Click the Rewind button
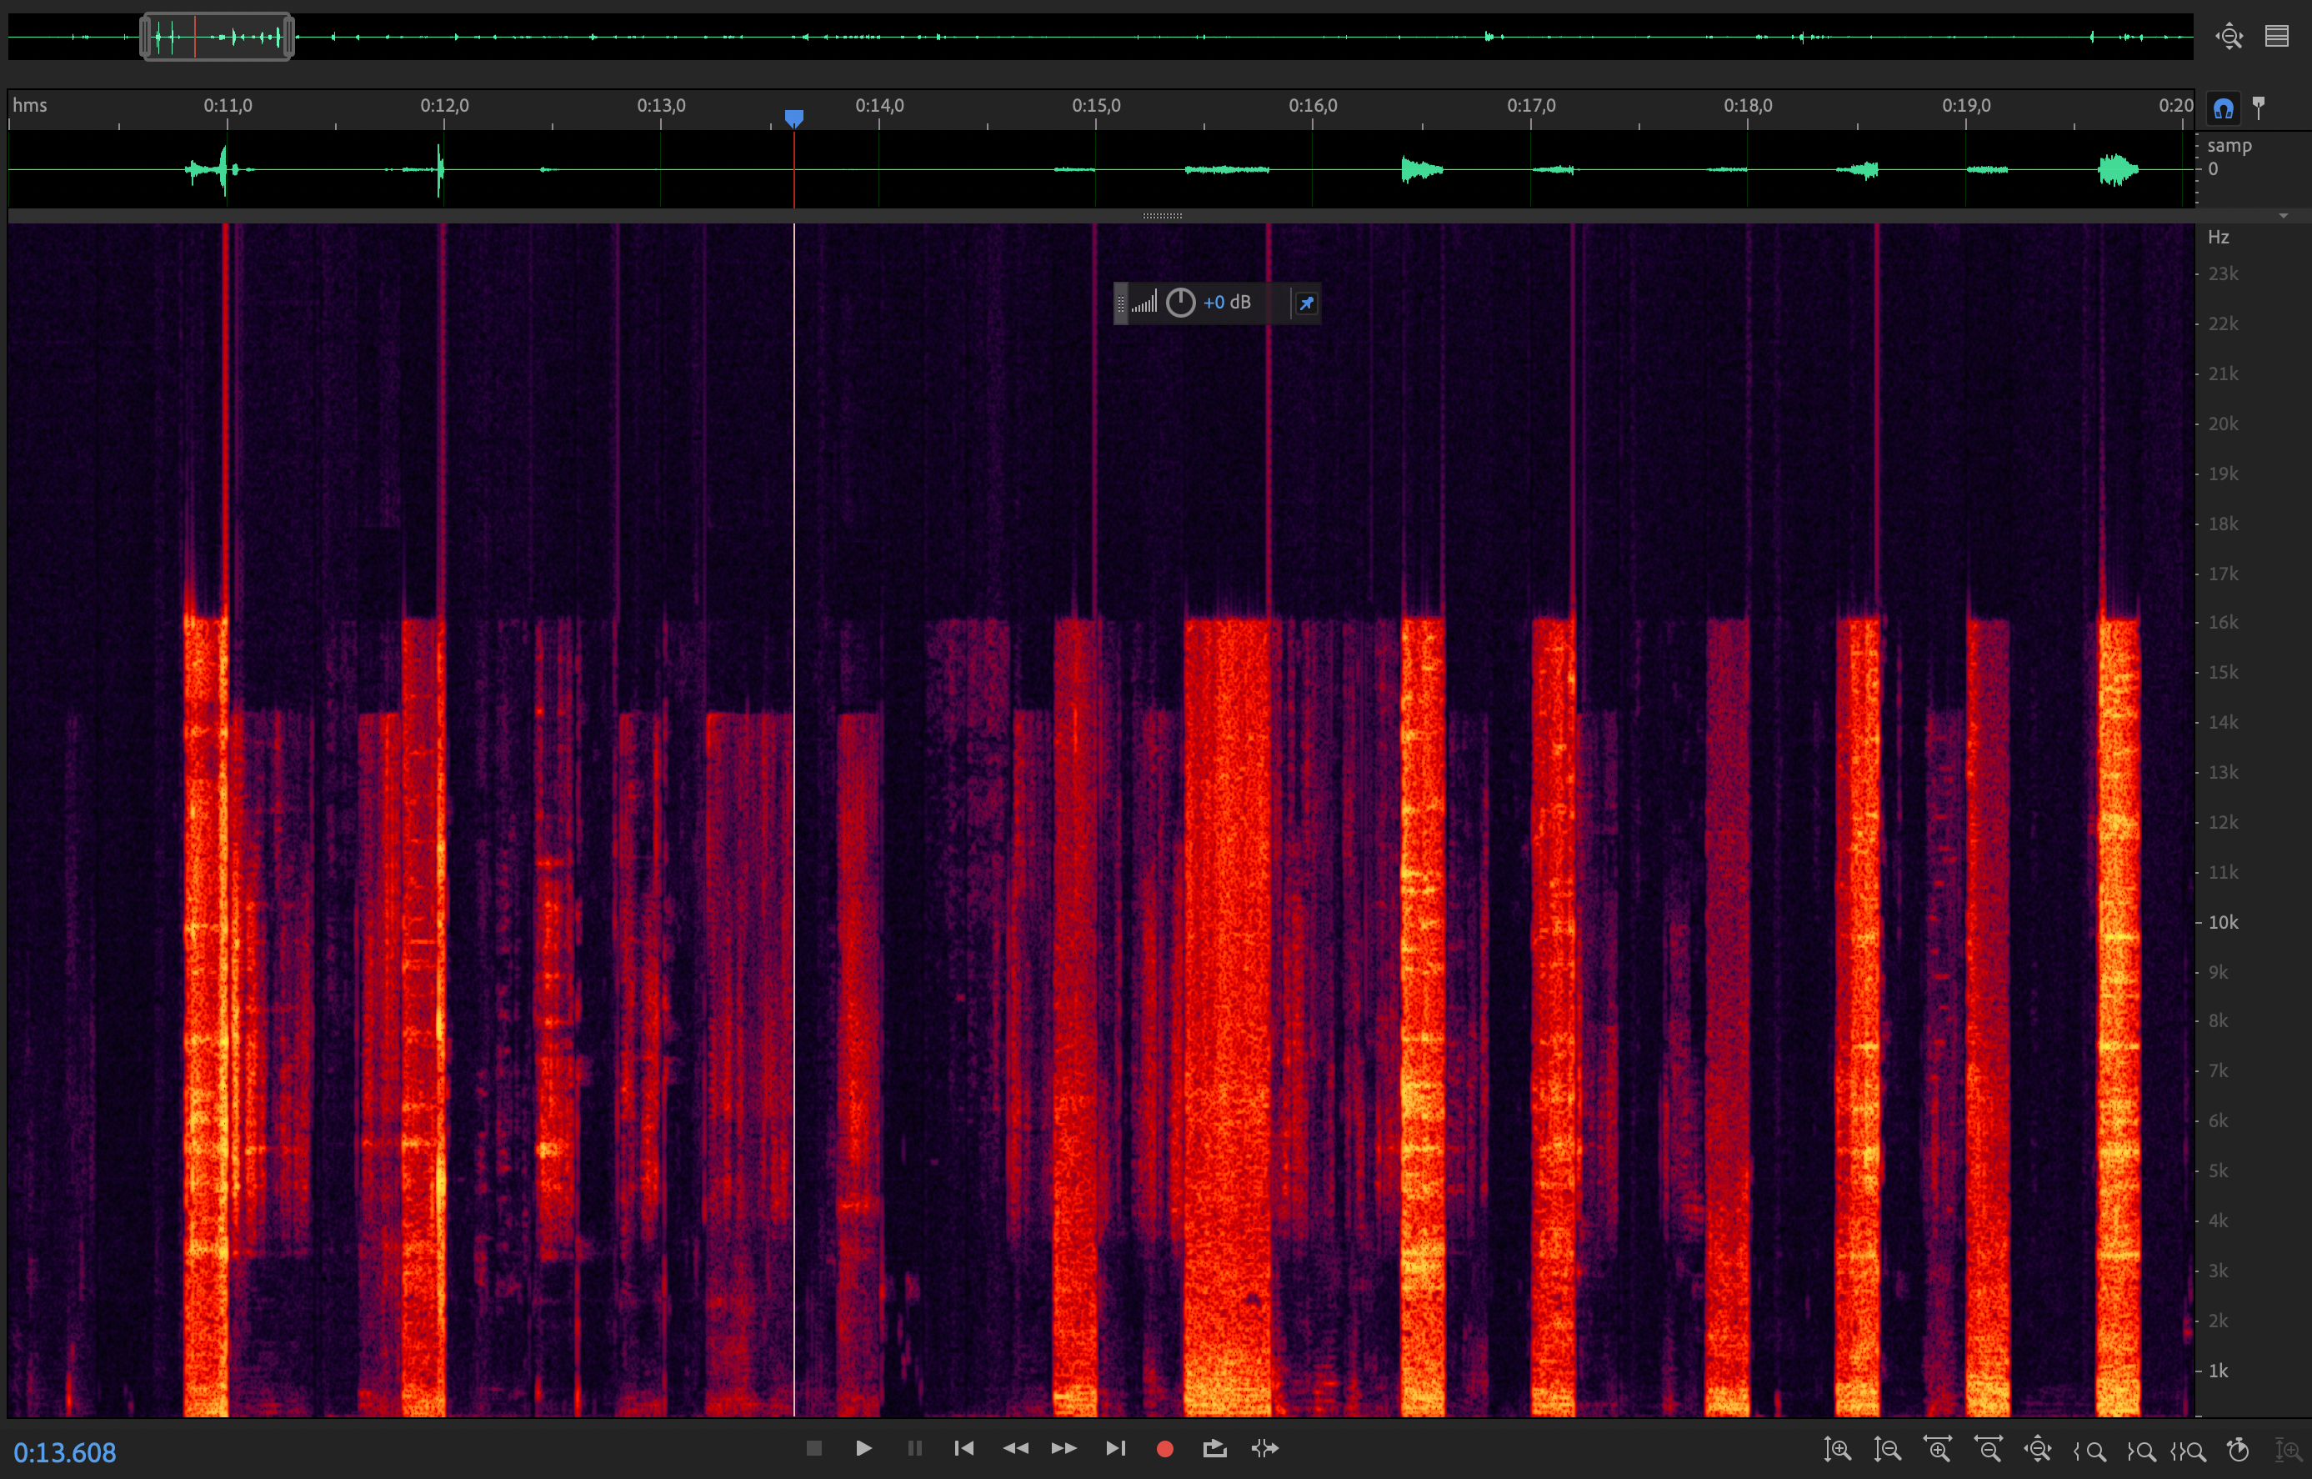Viewport: 2312px width, 1479px height. coord(1015,1448)
